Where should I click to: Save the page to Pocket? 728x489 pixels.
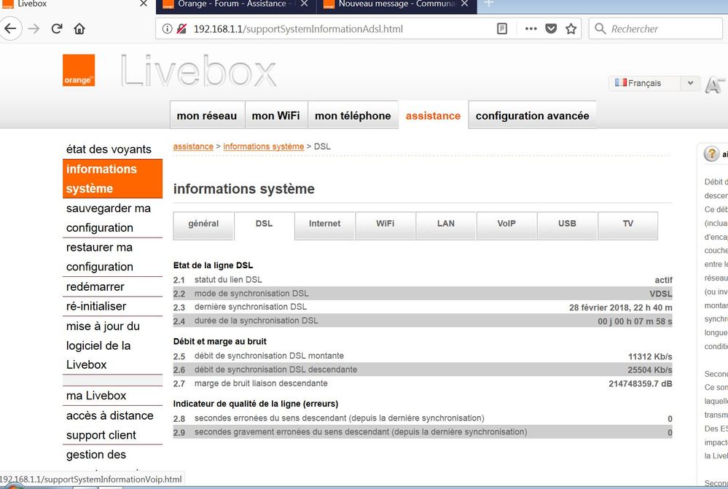[x=551, y=28]
